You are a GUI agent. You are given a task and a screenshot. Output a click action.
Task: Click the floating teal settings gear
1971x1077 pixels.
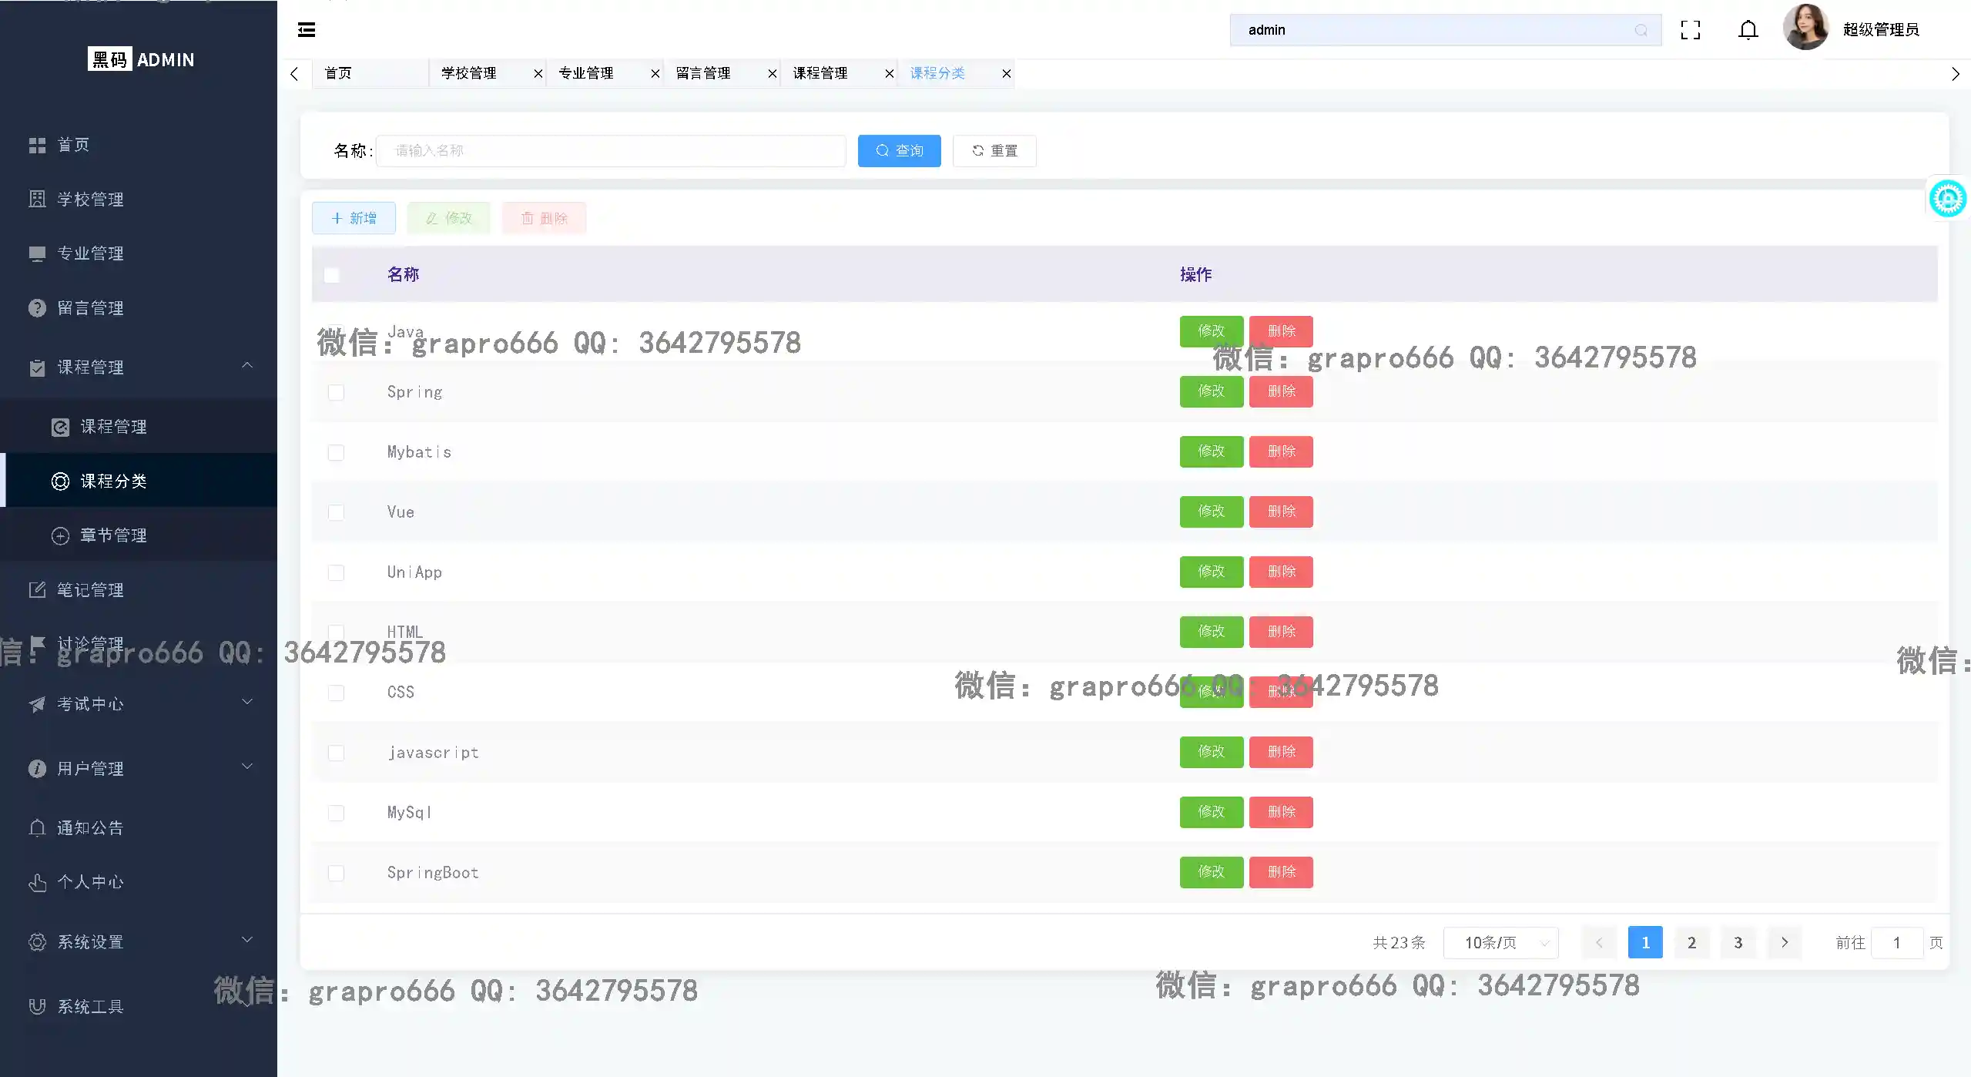[1947, 200]
